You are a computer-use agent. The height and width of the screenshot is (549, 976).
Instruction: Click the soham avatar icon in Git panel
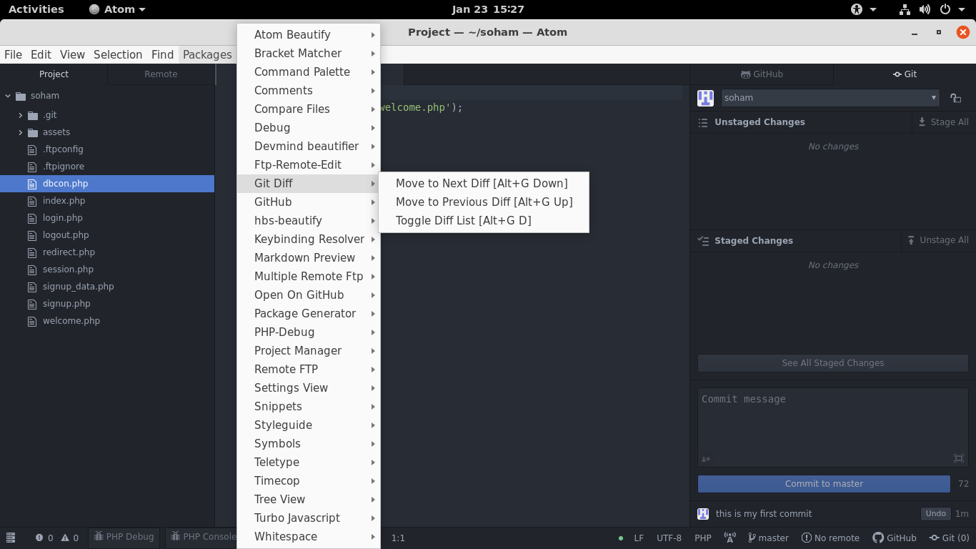pos(705,98)
